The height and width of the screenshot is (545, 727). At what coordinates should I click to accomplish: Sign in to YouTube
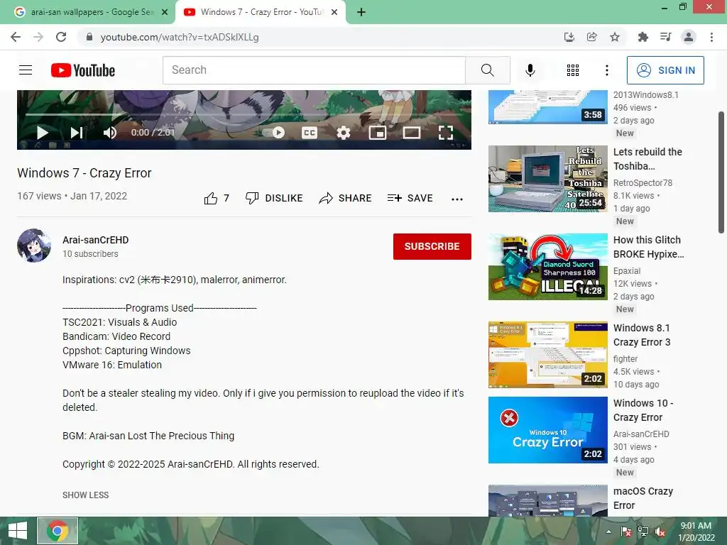point(665,70)
